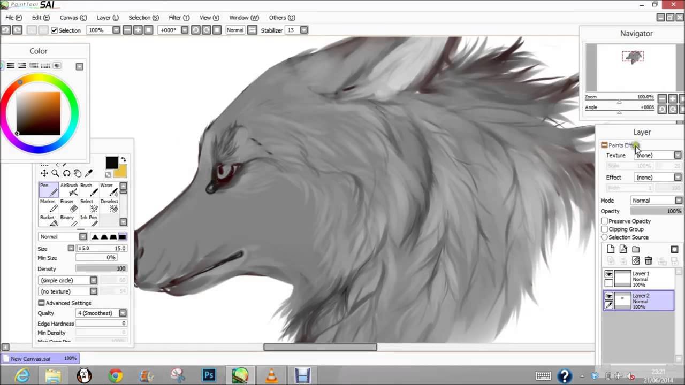685x385 pixels.
Task: Swap foreground and background colors
Action: pyautogui.click(x=124, y=159)
